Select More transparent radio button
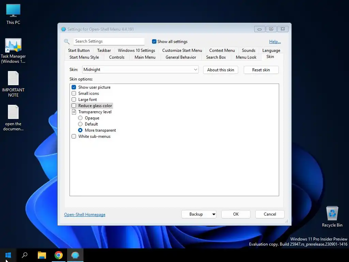Screen dimensions: 349x262 [x=80, y=130]
